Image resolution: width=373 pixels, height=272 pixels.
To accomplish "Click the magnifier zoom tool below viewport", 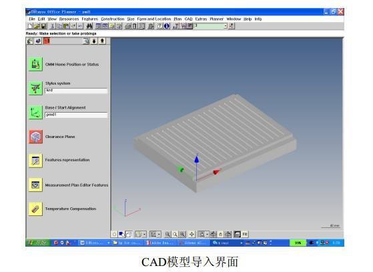I will [175, 235].
